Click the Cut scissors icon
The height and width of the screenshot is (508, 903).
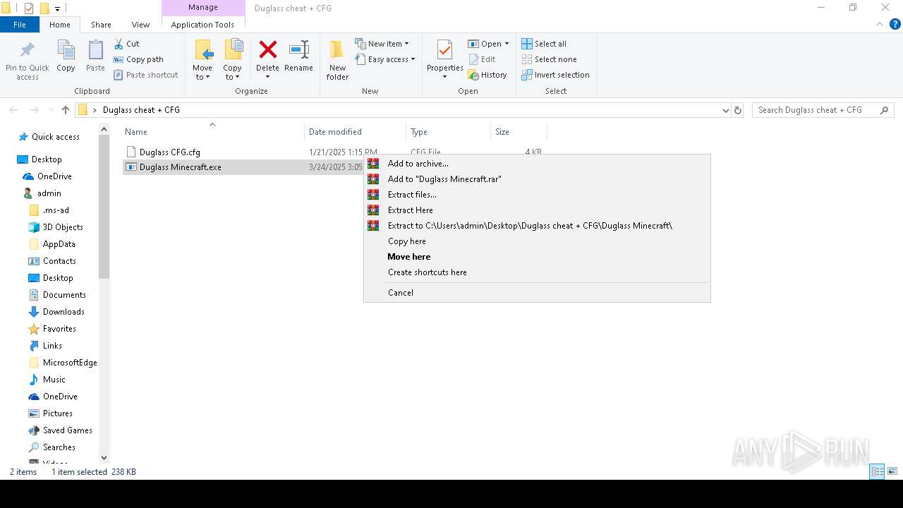click(119, 44)
